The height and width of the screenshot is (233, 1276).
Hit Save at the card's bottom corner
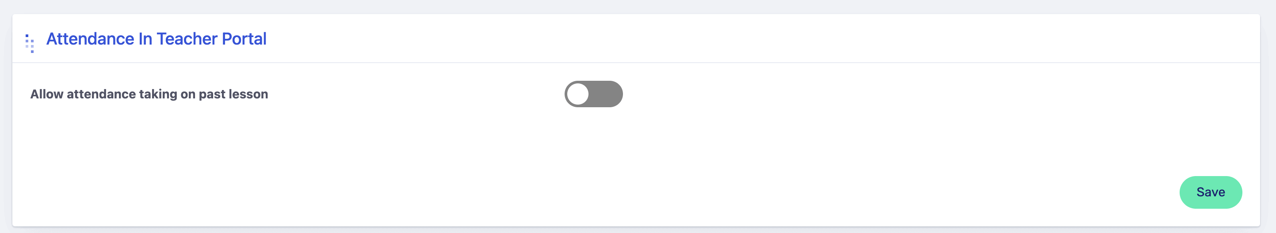[x=1210, y=192]
